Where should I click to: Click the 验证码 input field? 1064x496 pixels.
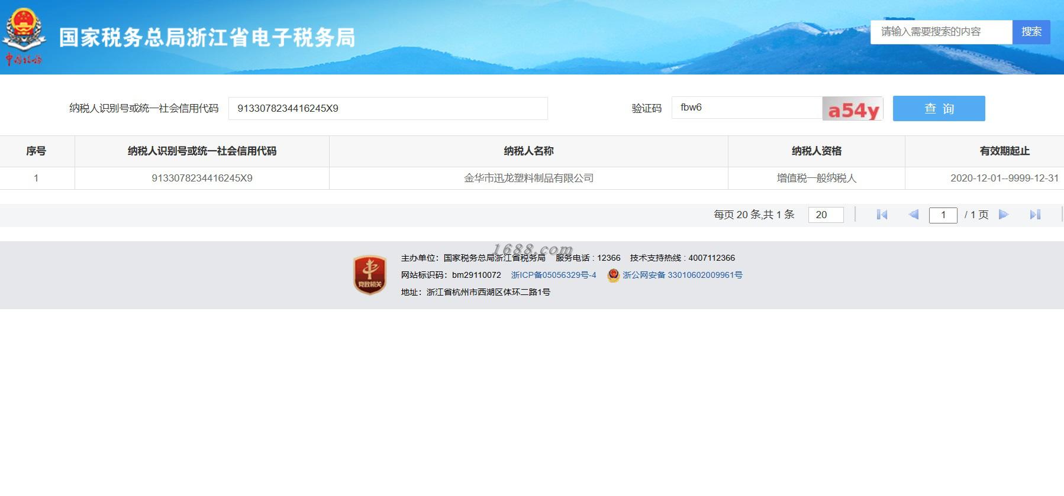747,108
